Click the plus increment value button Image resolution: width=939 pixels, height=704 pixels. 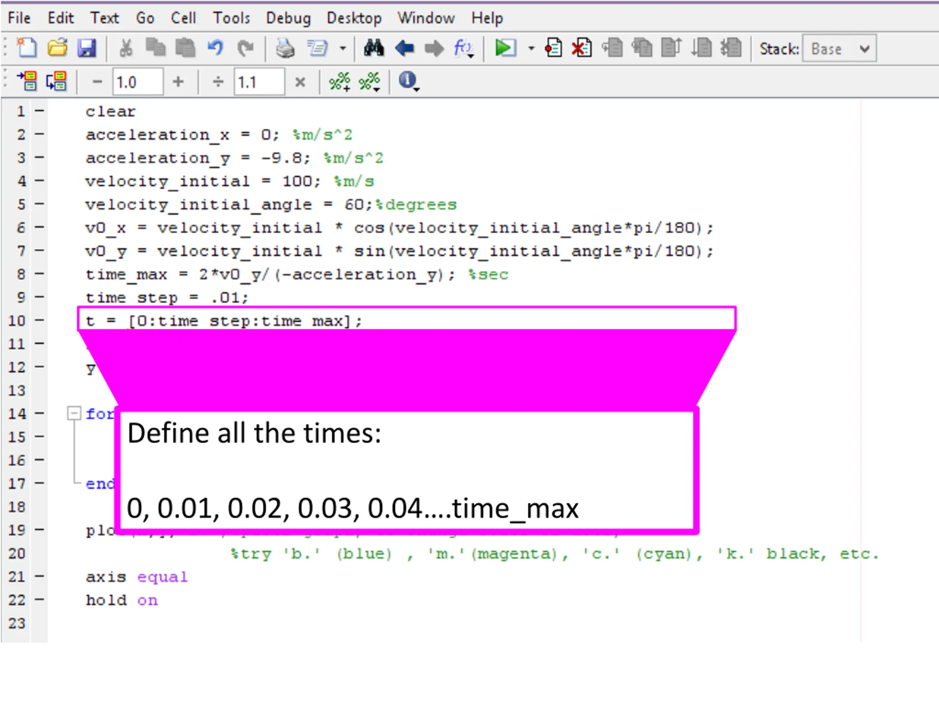coord(178,81)
